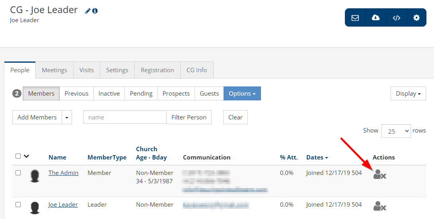Remove Joe Leader using the drop-member icon
The height and width of the screenshot is (219, 434).
tap(380, 206)
